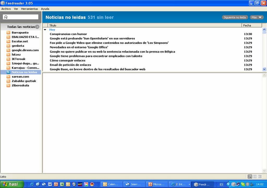267x188 pixels.
Task: Click the Izioqui dugu feed icon
Action: coord(8,63)
